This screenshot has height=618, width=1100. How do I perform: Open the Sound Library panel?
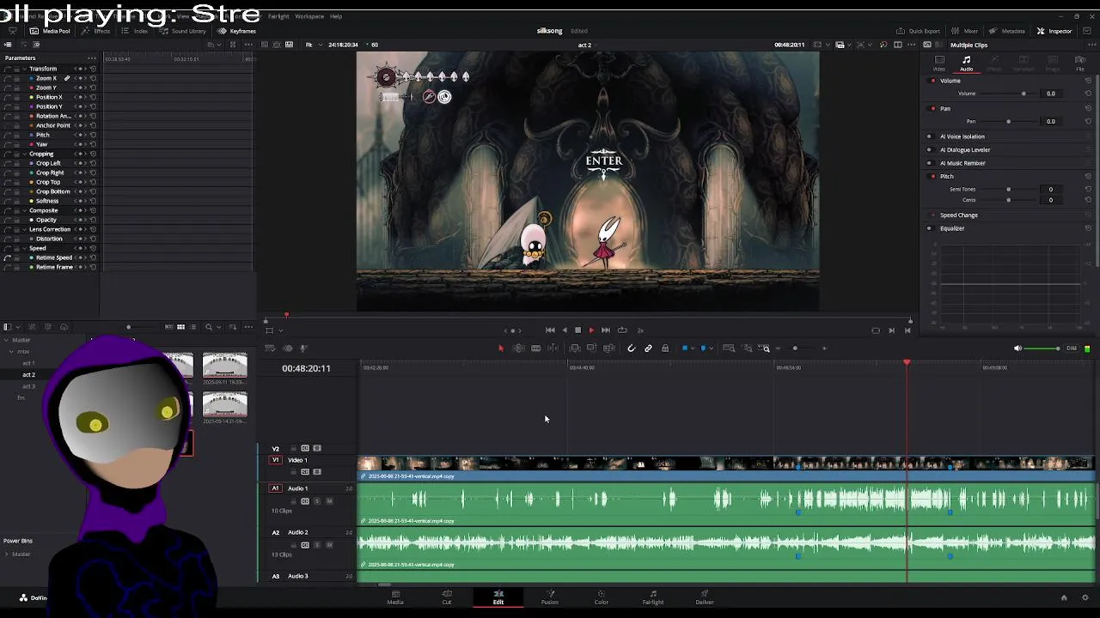click(x=182, y=31)
